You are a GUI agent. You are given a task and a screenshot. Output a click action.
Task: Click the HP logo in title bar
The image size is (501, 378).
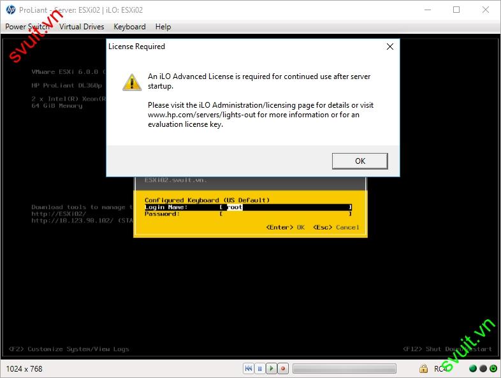tap(11, 10)
